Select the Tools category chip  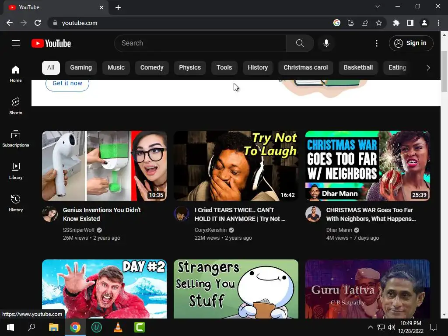[x=224, y=68]
